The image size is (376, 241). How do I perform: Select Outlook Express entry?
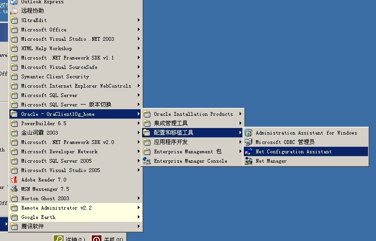[x=75, y=2]
